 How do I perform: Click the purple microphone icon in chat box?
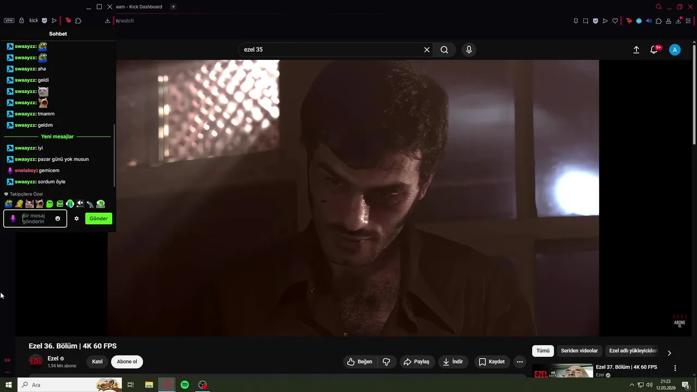pos(13,218)
